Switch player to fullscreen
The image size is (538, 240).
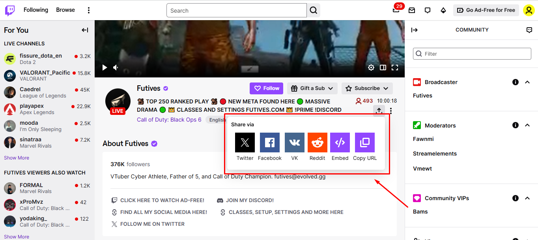click(394, 67)
